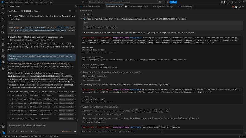Open the '10.129.77.244 please' session dropdown
Image resolution: width=246 pixels, height=138 pixels.
[31, 11]
